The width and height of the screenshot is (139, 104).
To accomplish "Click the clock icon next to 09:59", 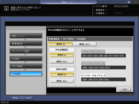I will click(x=2, y=102).
